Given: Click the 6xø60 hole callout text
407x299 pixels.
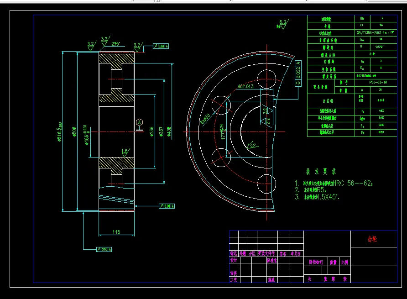Looking at the screenshot, I should (x=205, y=118).
